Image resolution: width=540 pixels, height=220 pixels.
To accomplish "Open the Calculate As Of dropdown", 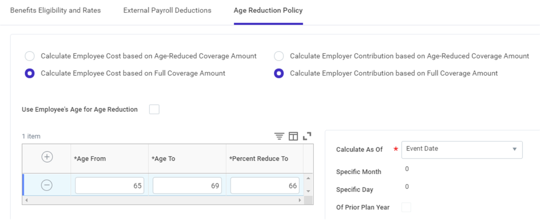I will (462, 149).
